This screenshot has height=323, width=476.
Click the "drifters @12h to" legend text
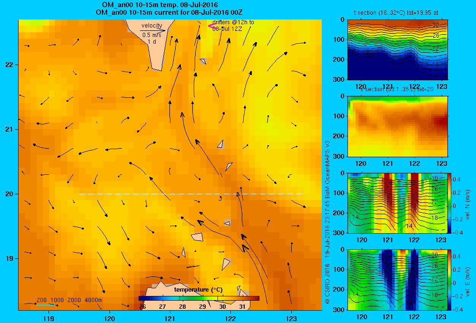pyautogui.click(x=233, y=22)
